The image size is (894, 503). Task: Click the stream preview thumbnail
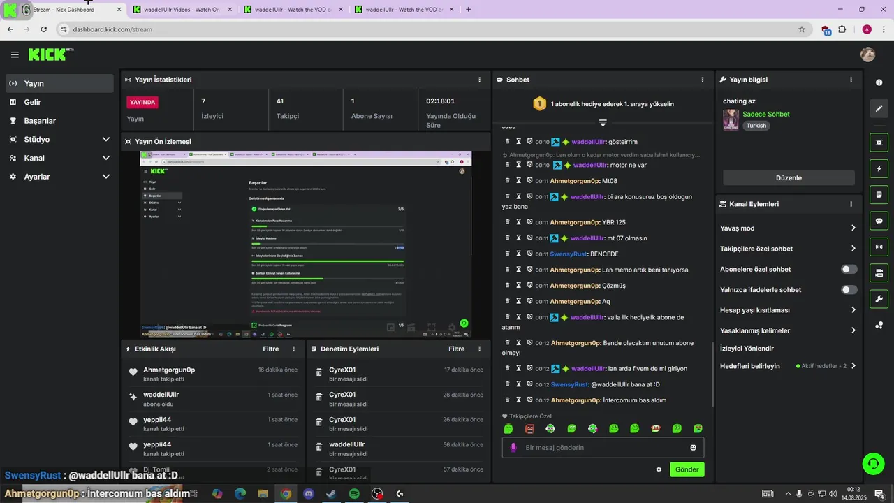pyautogui.click(x=305, y=245)
